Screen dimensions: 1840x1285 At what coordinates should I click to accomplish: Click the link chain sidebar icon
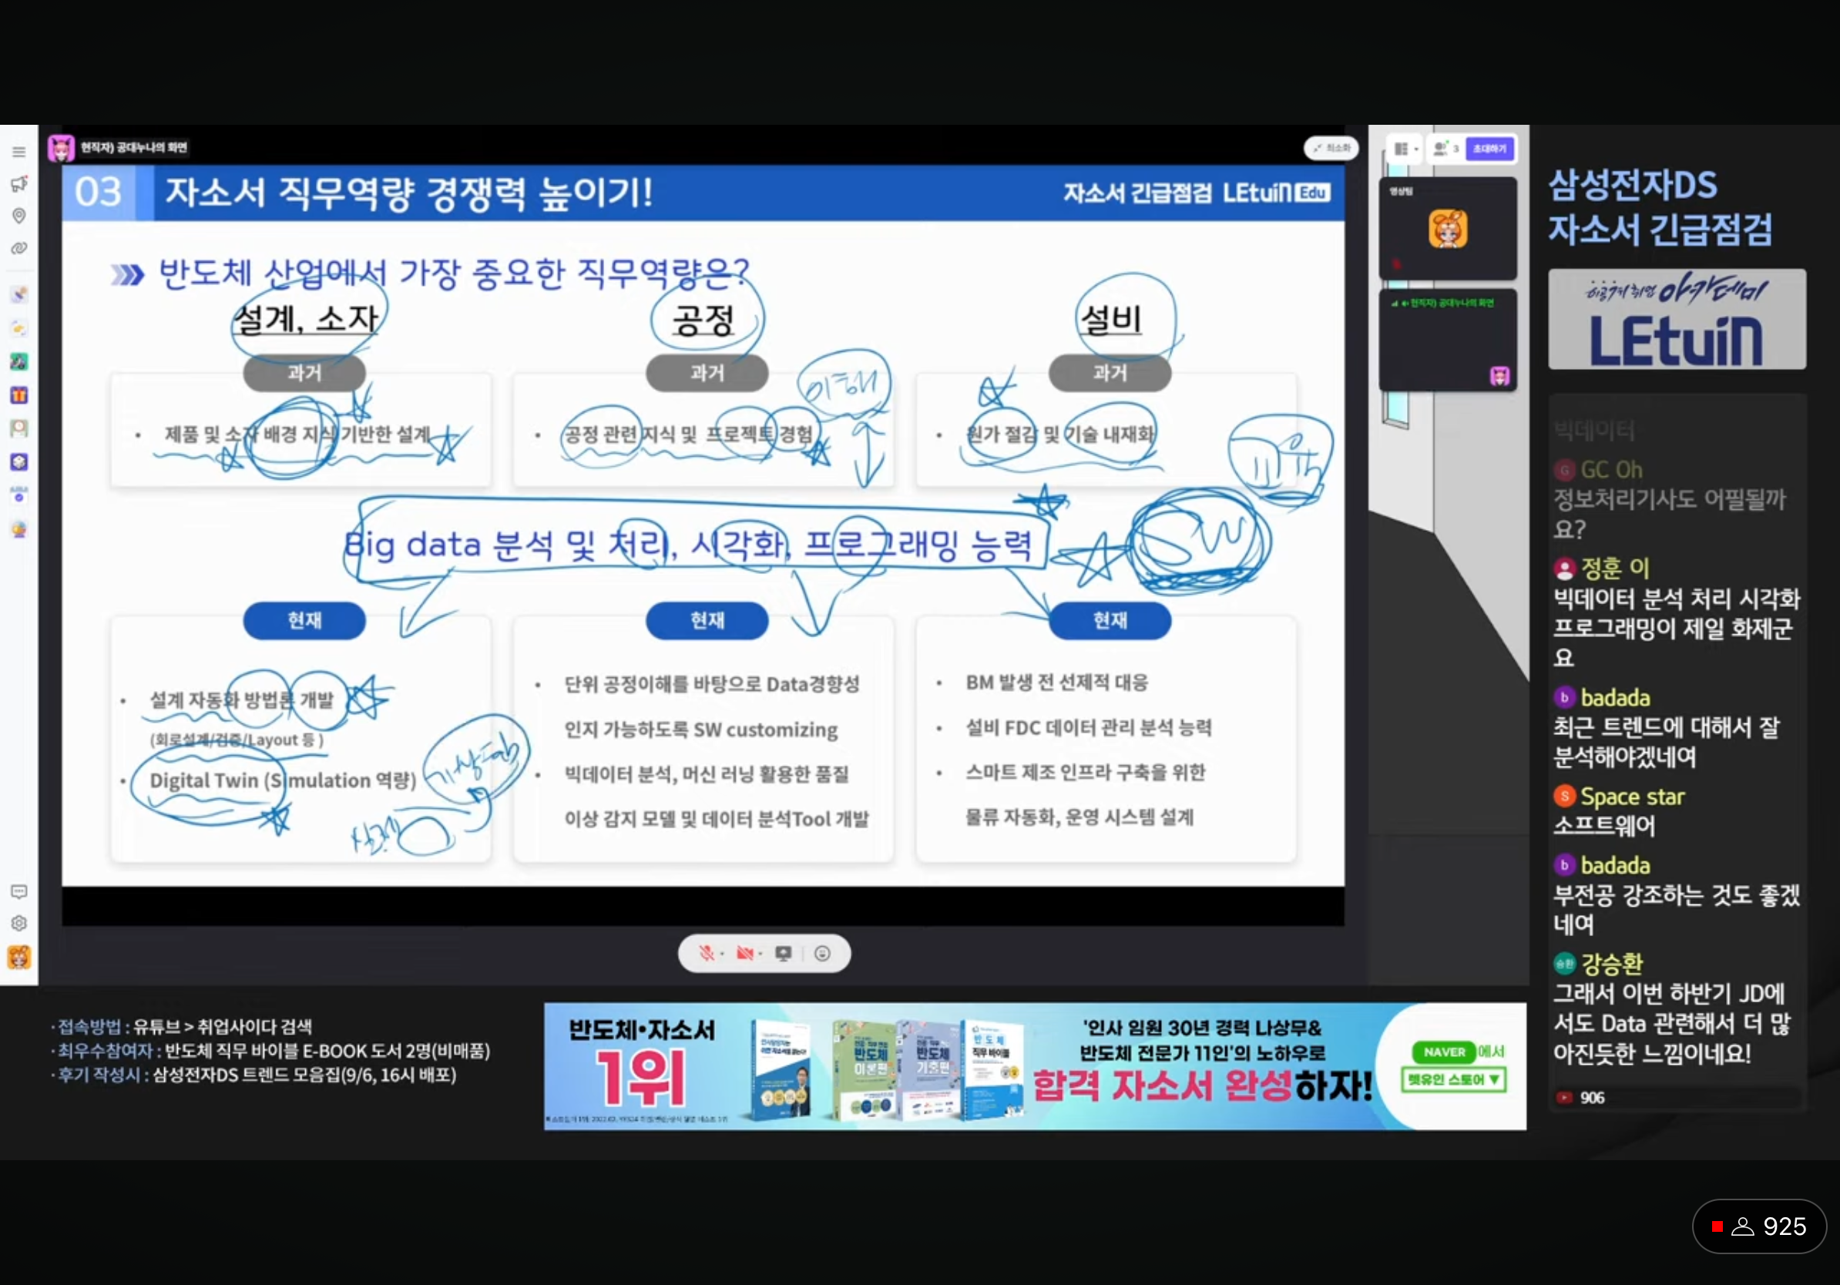point(18,248)
